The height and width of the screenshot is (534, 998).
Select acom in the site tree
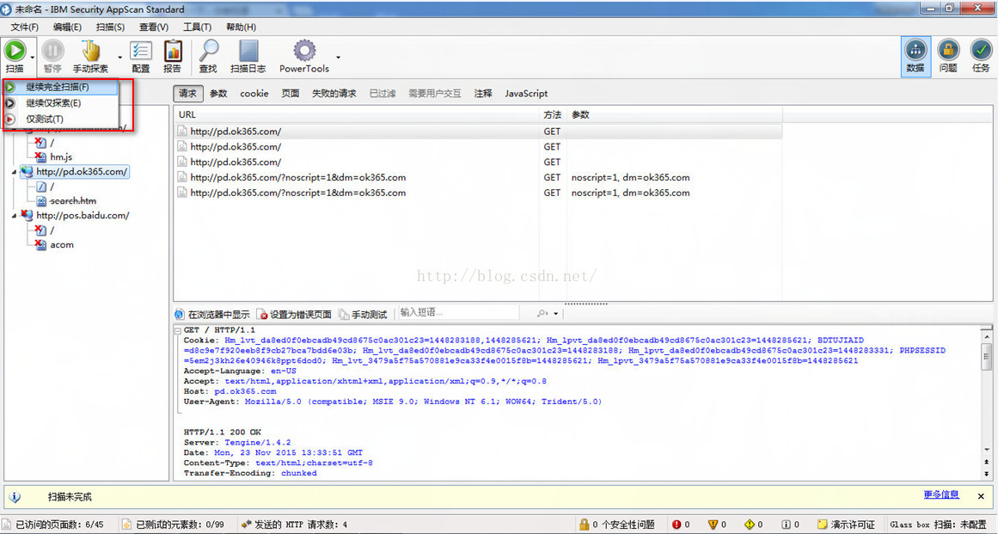click(62, 244)
